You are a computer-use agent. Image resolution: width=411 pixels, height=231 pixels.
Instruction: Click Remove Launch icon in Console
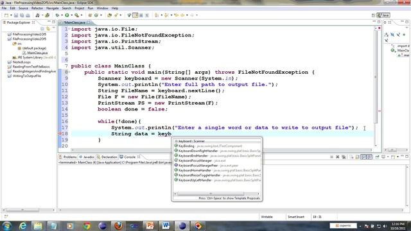coord(338,157)
